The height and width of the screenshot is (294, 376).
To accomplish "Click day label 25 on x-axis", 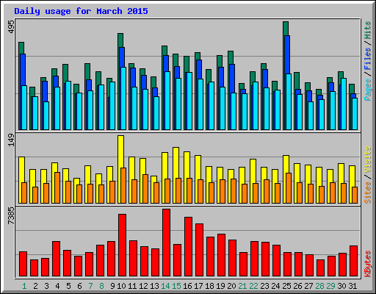I will pos(286,286).
